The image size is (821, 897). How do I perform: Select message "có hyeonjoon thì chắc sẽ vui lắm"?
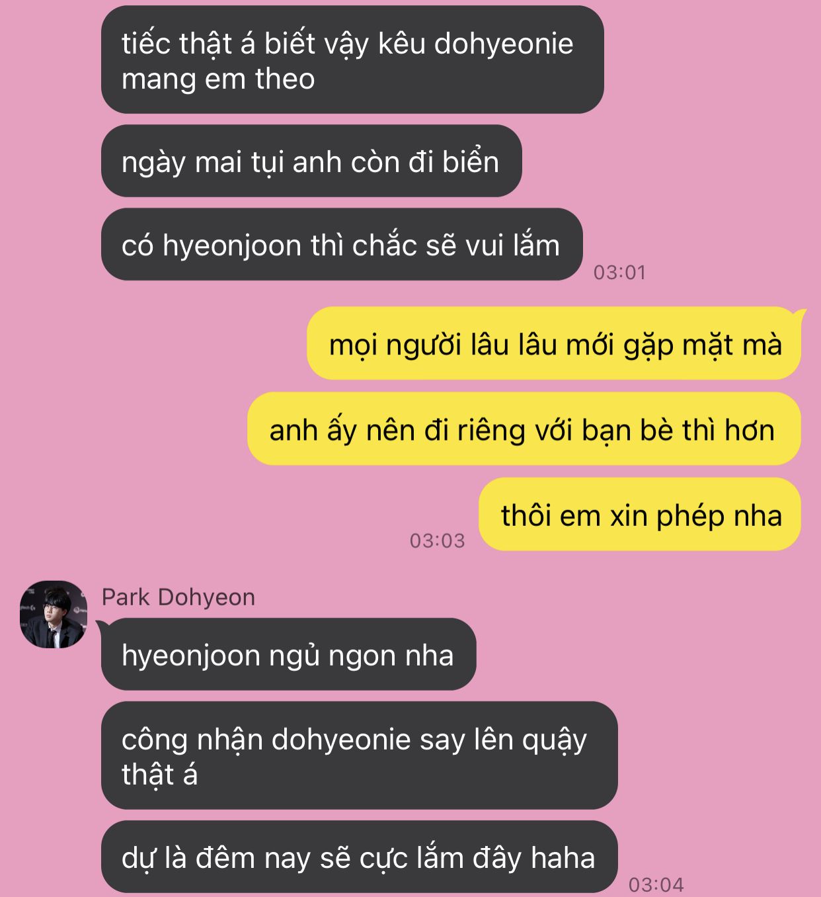coord(342,244)
